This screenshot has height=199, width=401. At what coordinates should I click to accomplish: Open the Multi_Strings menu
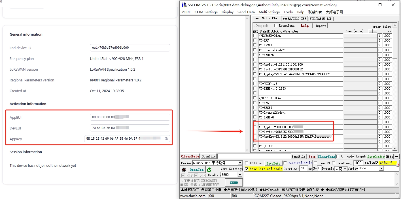[269, 12]
